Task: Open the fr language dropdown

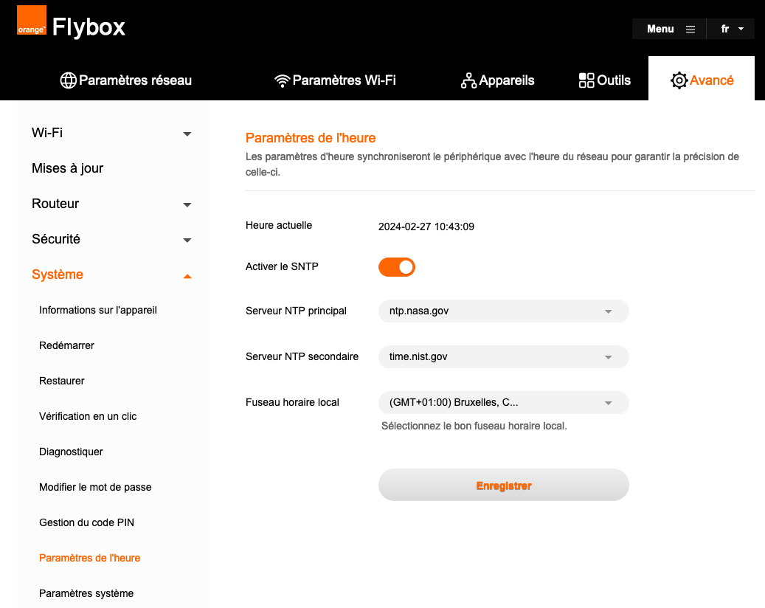Action: [x=731, y=30]
